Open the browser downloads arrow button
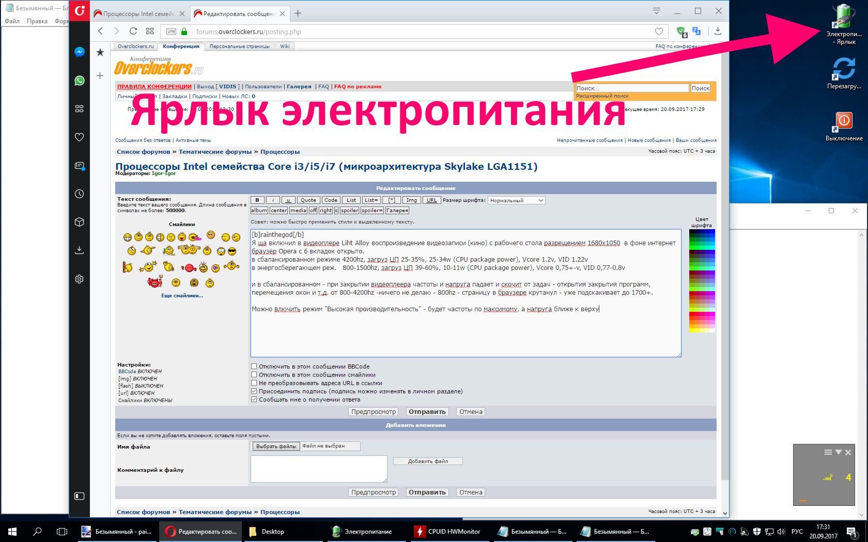 coord(718,31)
